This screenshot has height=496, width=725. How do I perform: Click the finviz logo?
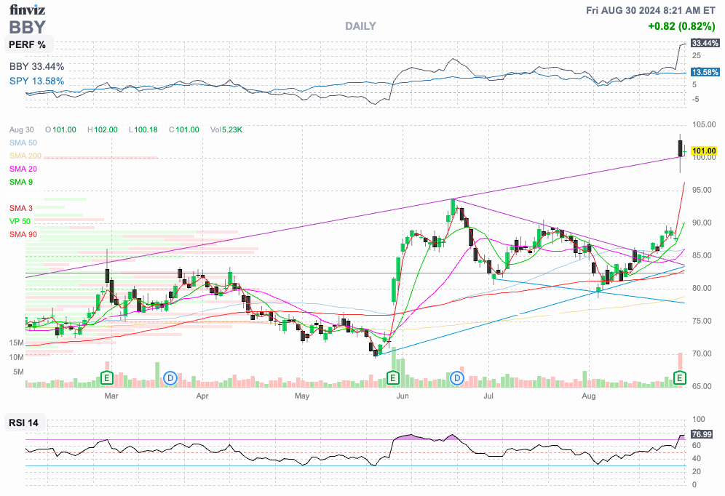27,9
